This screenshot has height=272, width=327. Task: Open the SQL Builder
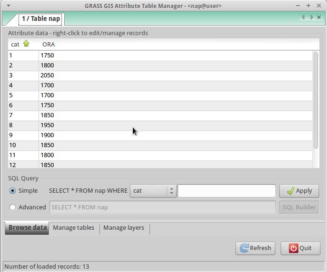click(299, 207)
